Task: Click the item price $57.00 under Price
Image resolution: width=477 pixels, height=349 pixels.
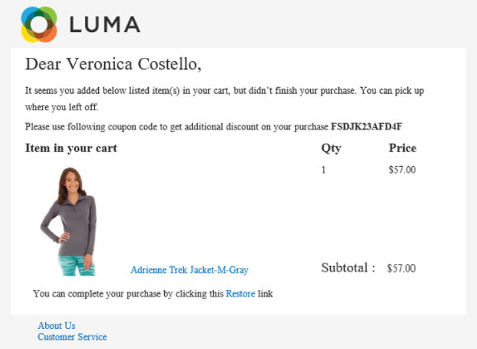Action: click(x=403, y=170)
